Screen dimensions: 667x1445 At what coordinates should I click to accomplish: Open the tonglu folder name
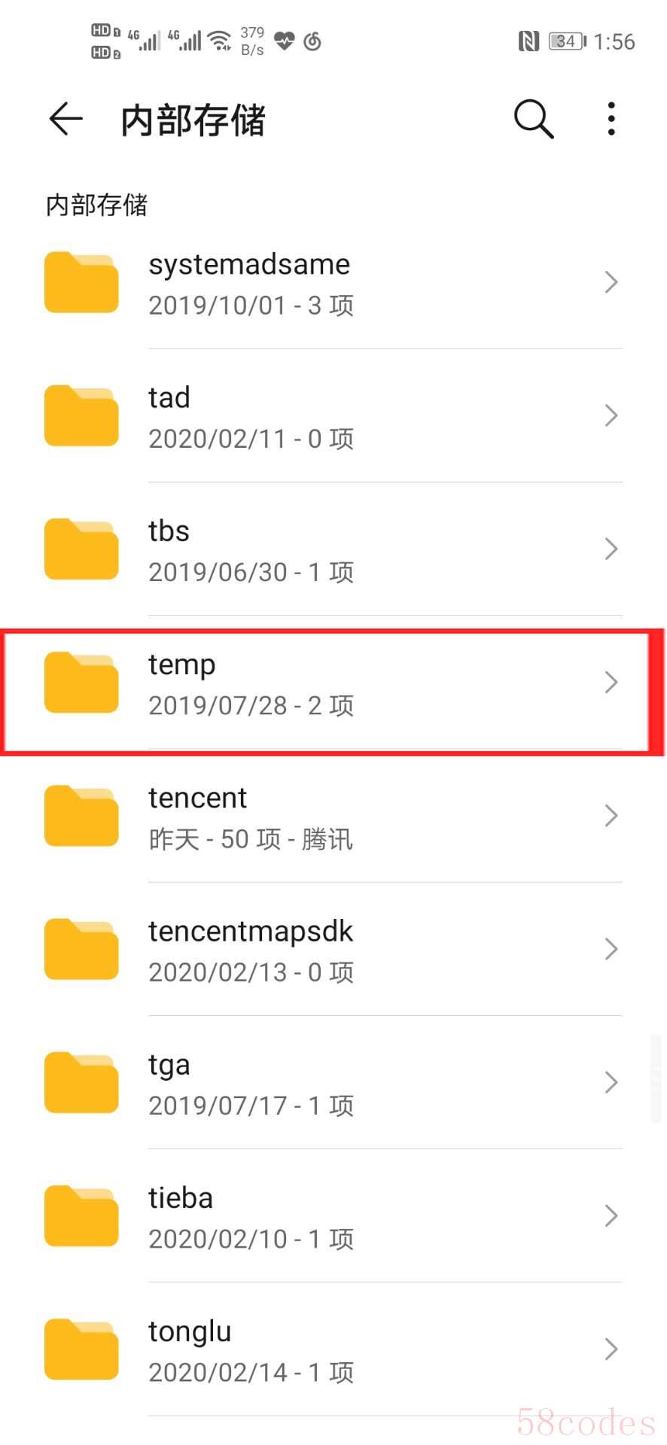(190, 1332)
